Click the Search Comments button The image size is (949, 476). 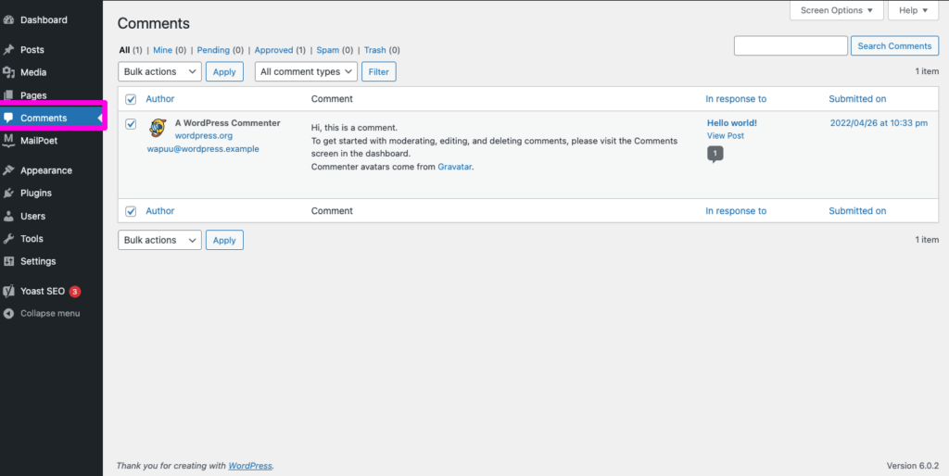pyautogui.click(x=894, y=46)
